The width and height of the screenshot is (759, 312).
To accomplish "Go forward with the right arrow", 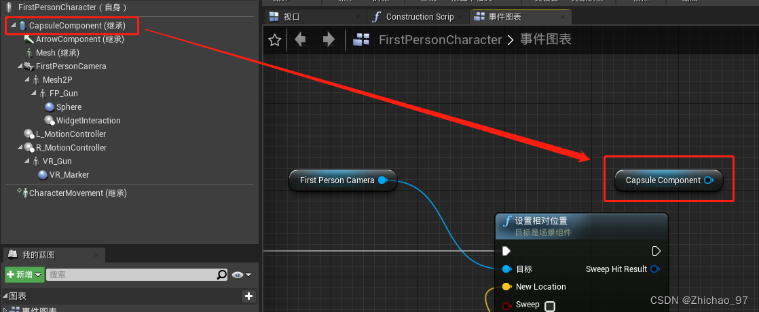I will (329, 39).
